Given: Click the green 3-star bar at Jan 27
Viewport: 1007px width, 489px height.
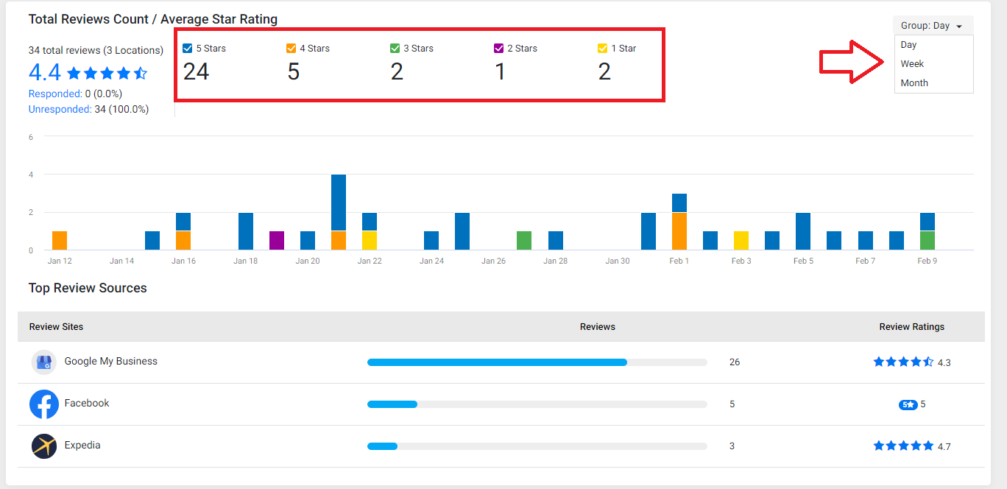Looking at the screenshot, I should 524,241.
